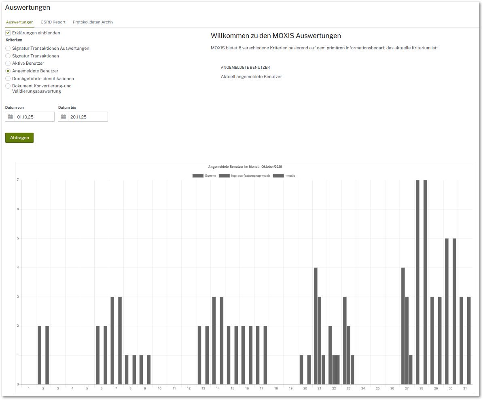This screenshot has width=483, height=400.
Task: Open the Protokolldaten Archiv tab
Action: click(93, 22)
